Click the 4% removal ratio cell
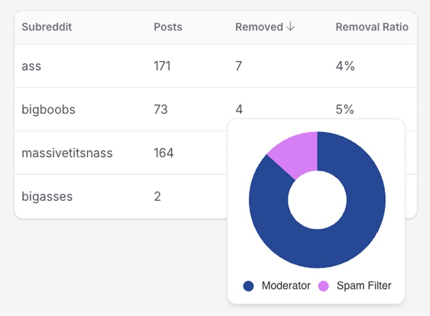 pos(345,66)
